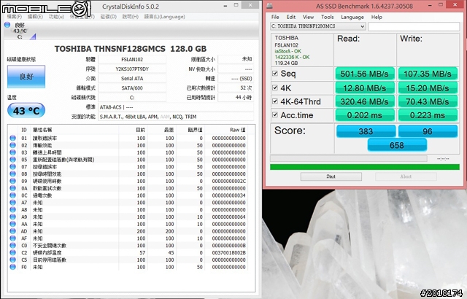Open the 磁碟(D) menu in CrystalDiskInfo
The height and width of the screenshot is (299, 467).
pyautogui.click(x=109, y=17)
